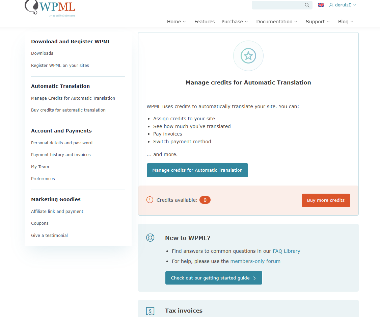This screenshot has width=380, height=317.
Task: Click the New to WPML? heading
Action: tap(188, 238)
